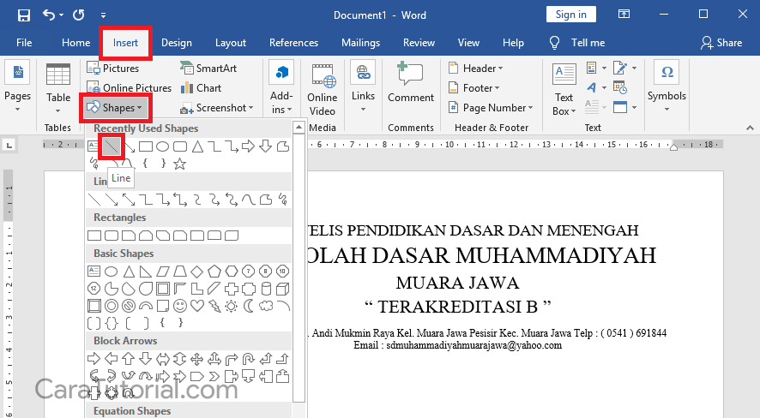The image size is (760, 418).
Task: Select the isosceles triangle in Recently Used Shapes
Action: point(197,146)
